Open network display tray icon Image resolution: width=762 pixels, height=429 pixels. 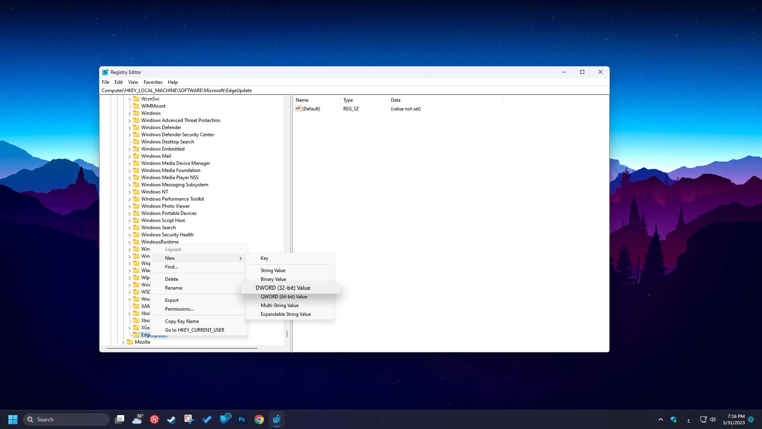(x=703, y=419)
